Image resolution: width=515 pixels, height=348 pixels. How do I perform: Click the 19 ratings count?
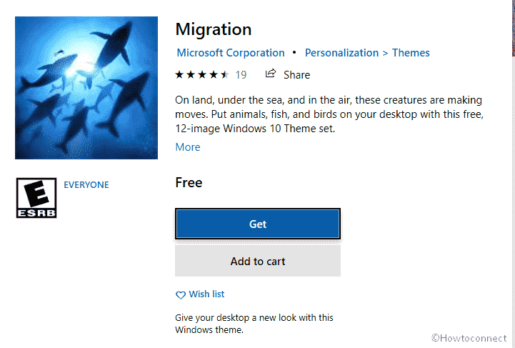[241, 75]
